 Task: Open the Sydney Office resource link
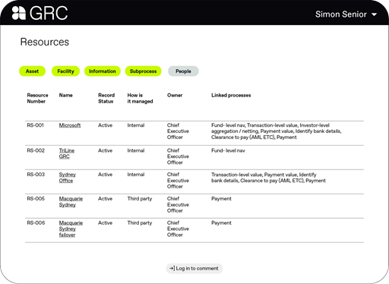(x=68, y=178)
